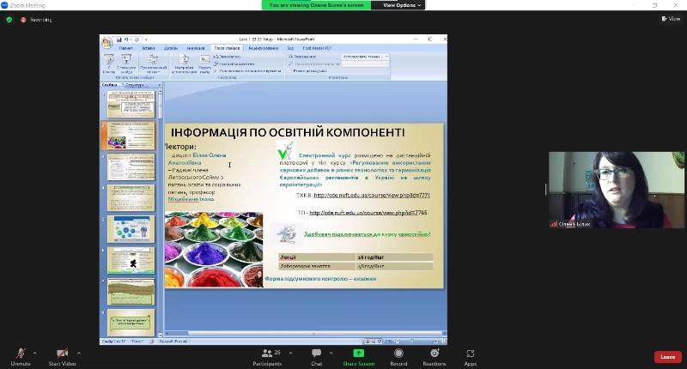Switch to the Structure tab in slide pane
Viewport: 687px width, 369px height.
[135, 85]
